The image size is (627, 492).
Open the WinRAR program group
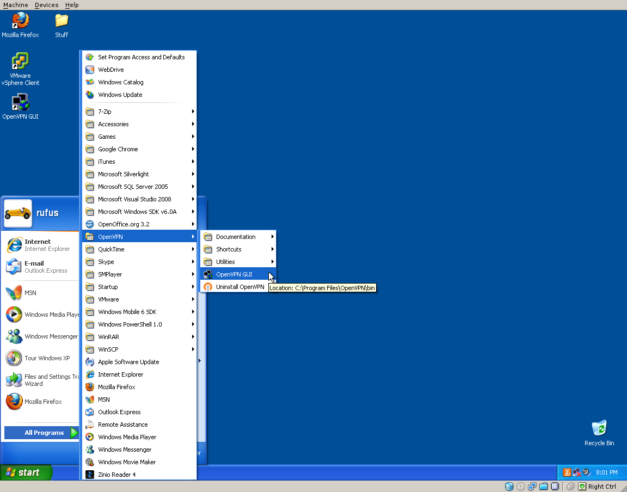click(x=139, y=337)
